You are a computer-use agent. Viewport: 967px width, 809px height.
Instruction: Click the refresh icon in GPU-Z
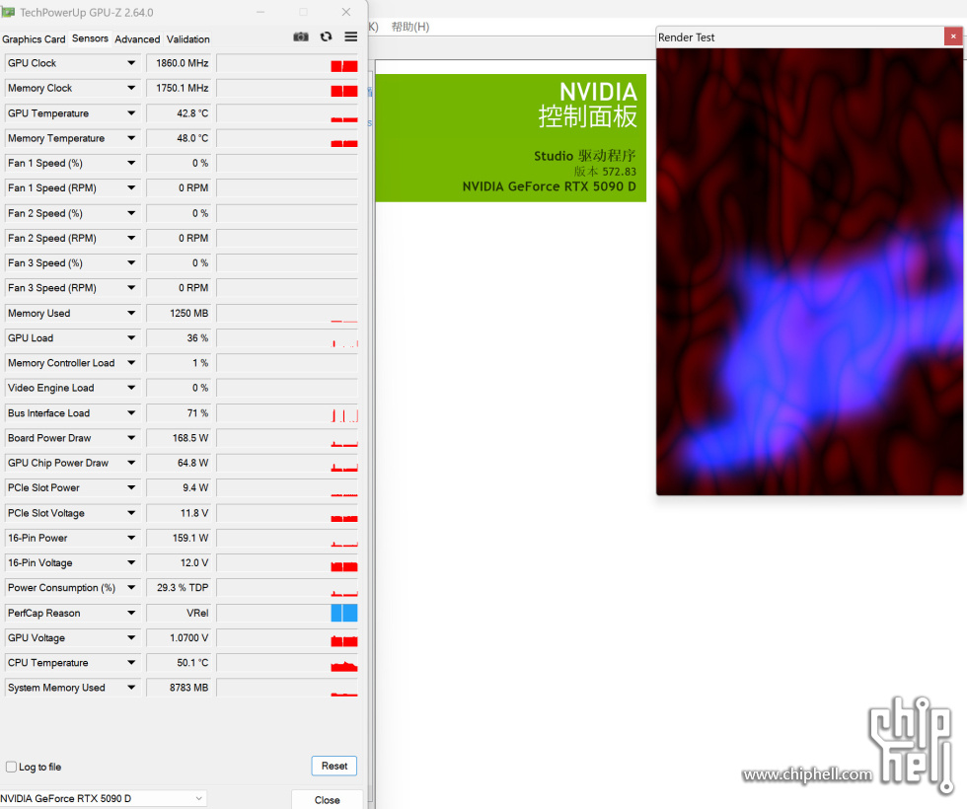click(x=327, y=37)
